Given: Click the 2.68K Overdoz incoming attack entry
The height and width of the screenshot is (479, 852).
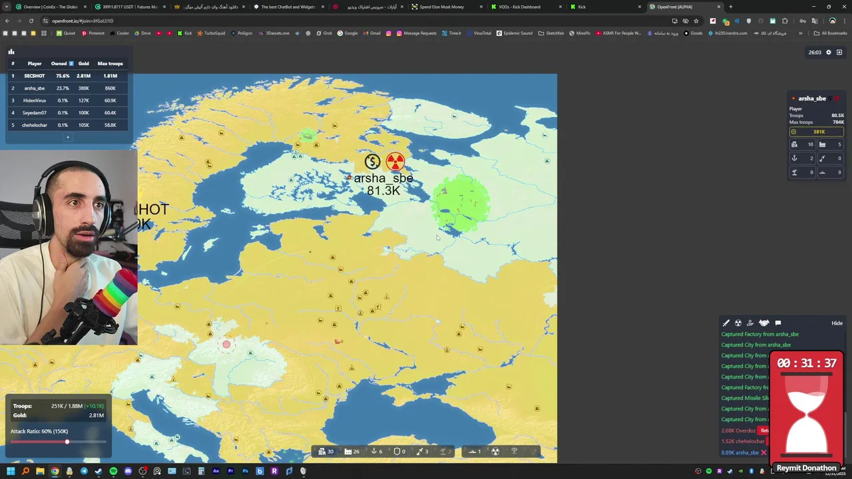Looking at the screenshot, I should point(738,430).
